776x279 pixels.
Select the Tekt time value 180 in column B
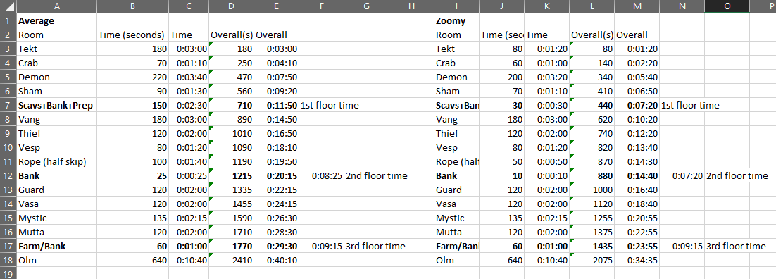click(132, 49)
